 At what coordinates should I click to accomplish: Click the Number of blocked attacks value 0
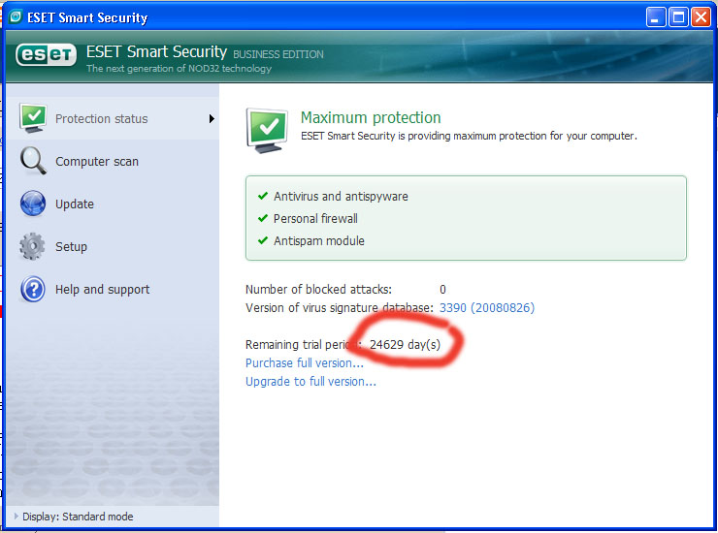[442, 289]
